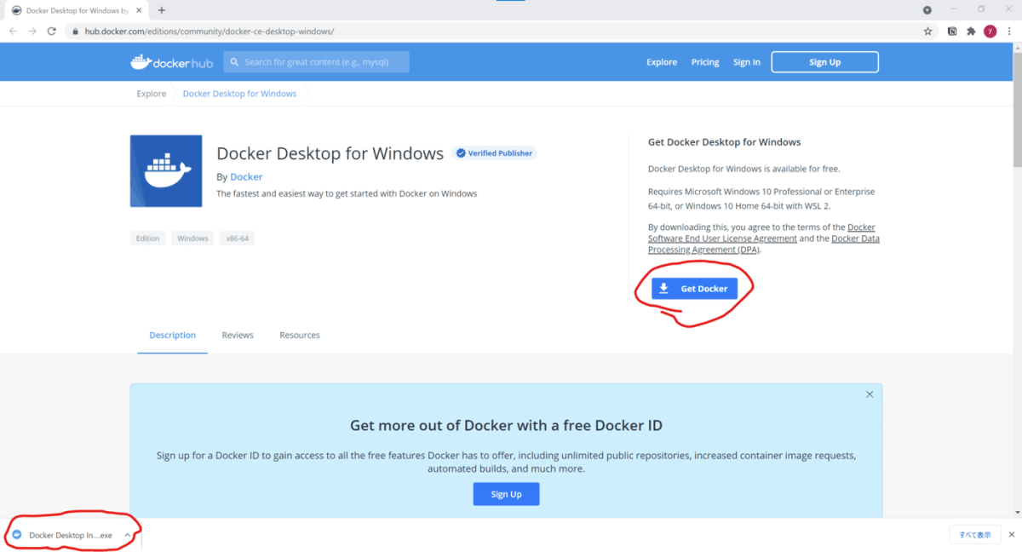Image resolution: width=1022 pixels, height=552 pixels.
Task: Bookmark this page with the star icon
Action: pos(927,31)
